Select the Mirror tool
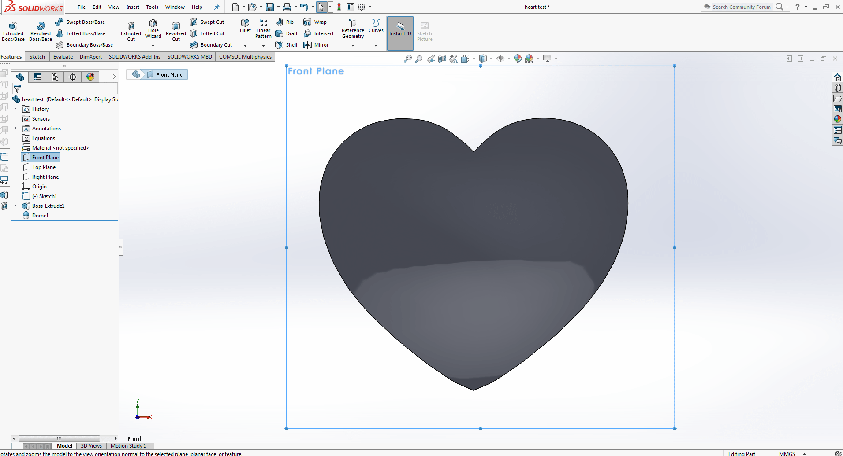Viewport: 843px width, 456px height. click(316, 45)
